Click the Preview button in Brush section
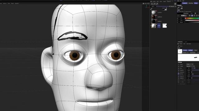 [x=185, y=50]
